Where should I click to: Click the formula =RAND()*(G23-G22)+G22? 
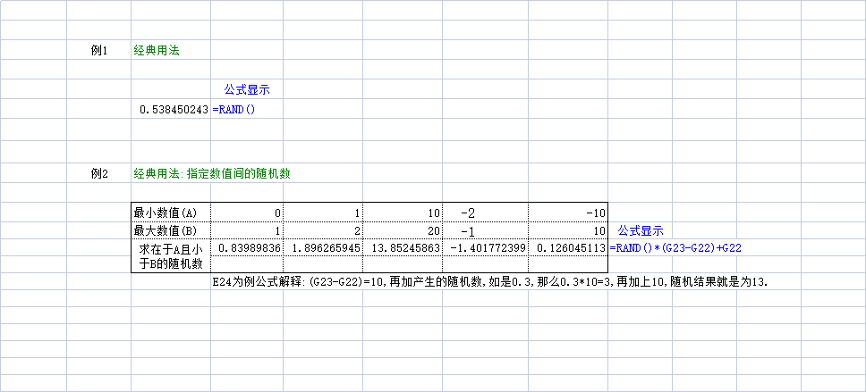675,248
